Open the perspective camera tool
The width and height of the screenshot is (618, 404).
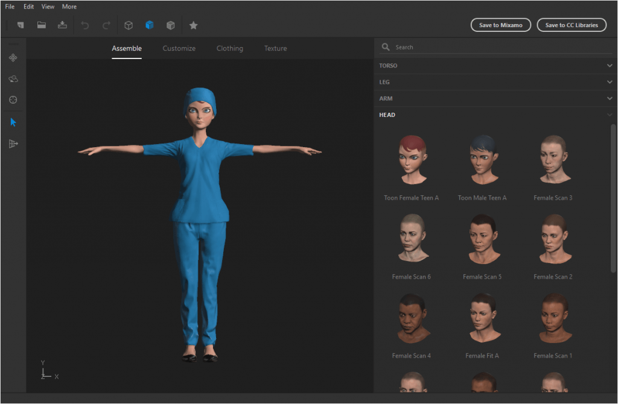tap(14, 144)
